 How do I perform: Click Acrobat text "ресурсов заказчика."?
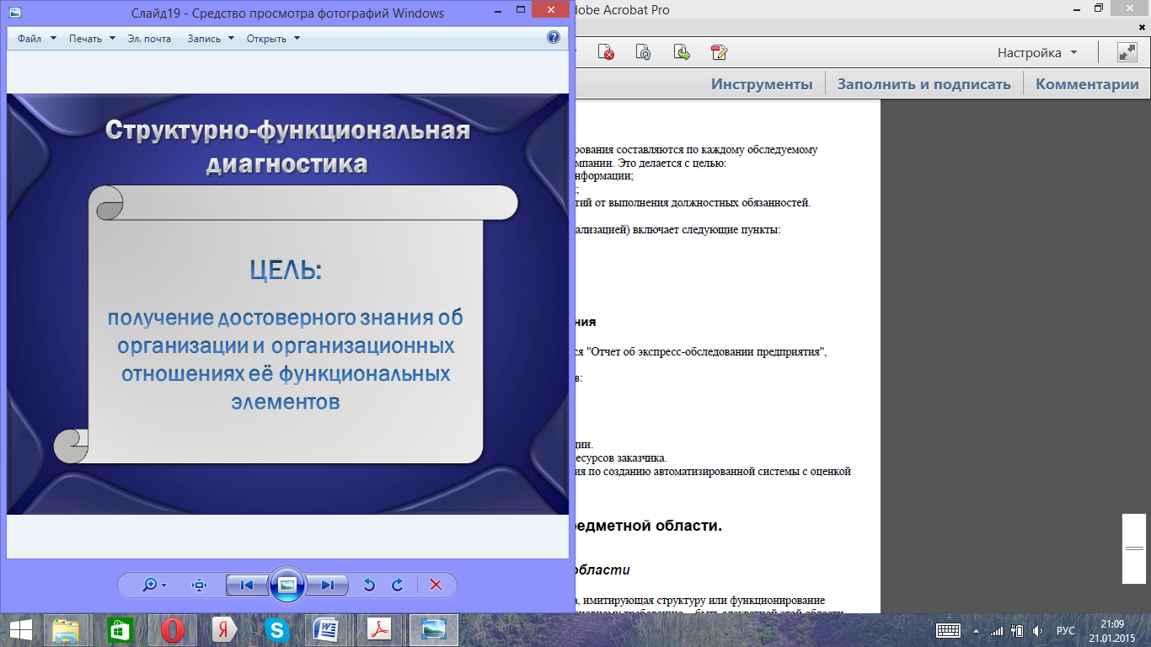coord(621,457)
